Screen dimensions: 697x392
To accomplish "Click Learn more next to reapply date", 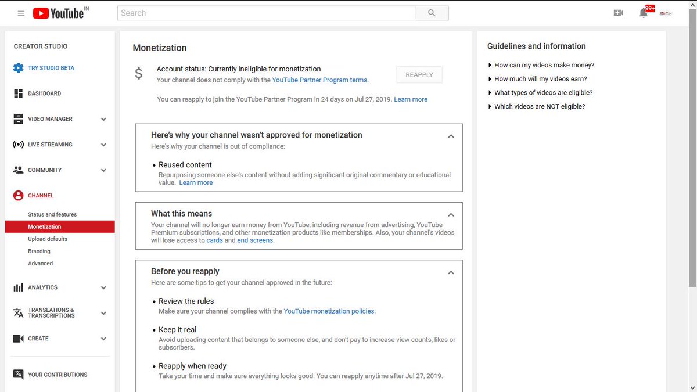I will (x=411, y=99).
